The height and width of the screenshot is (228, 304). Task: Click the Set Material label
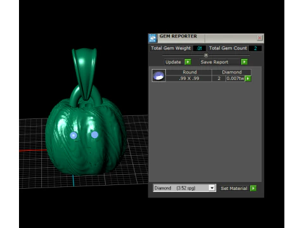(234, 188)
